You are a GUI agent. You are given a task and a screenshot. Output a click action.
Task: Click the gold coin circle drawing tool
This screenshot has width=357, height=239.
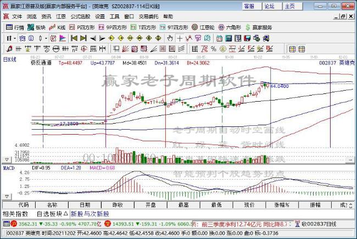pyautogui.click(x=222, y=49)
